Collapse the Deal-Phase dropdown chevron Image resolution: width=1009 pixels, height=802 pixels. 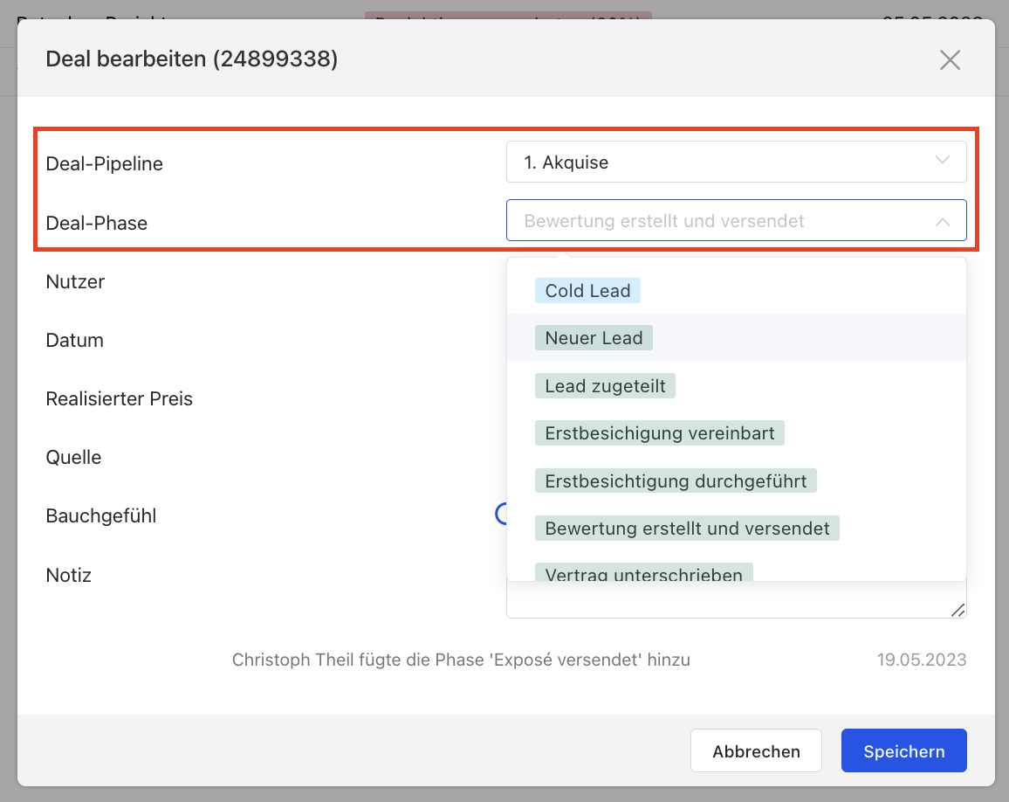tap(942, 222)
